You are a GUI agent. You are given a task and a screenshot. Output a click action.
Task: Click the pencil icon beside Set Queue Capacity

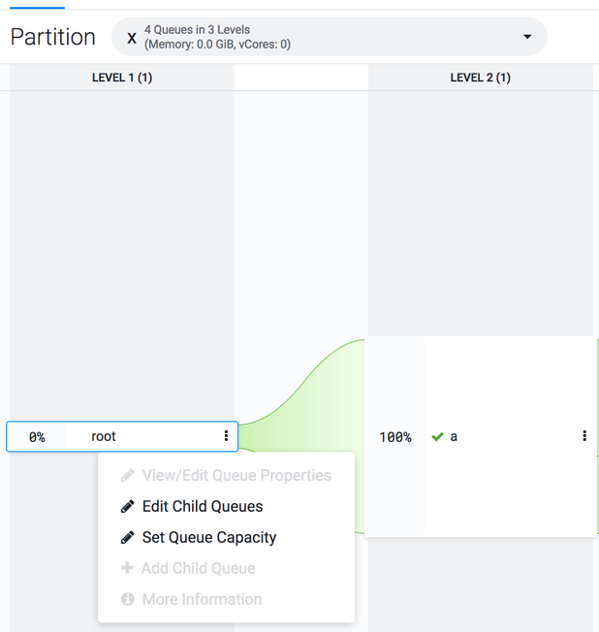click(127, 537)
